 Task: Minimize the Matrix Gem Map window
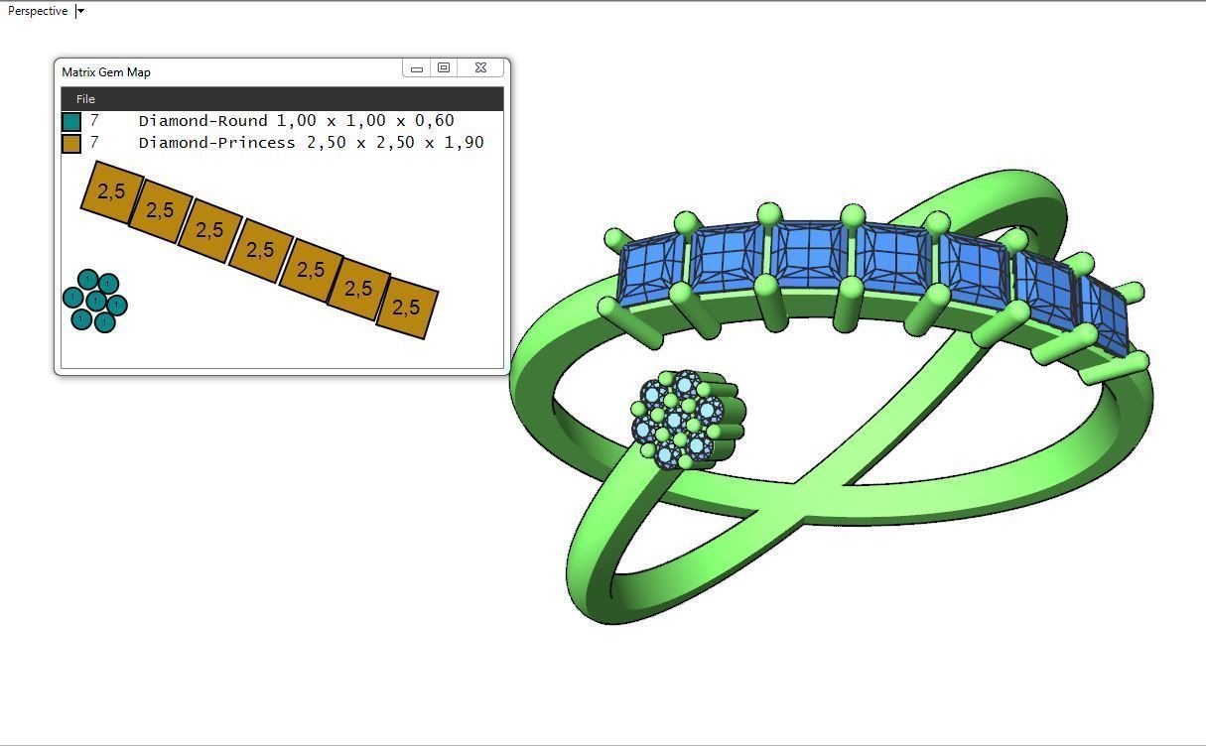pos(417,67)
